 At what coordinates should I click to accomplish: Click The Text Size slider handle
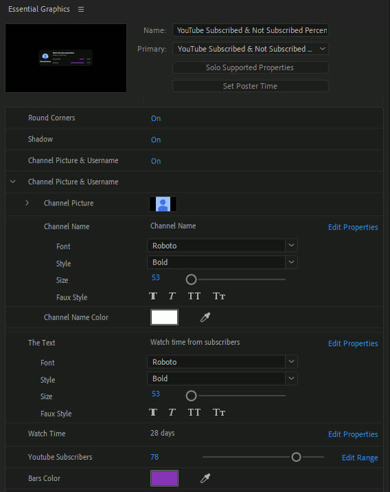tap(191, 396)
